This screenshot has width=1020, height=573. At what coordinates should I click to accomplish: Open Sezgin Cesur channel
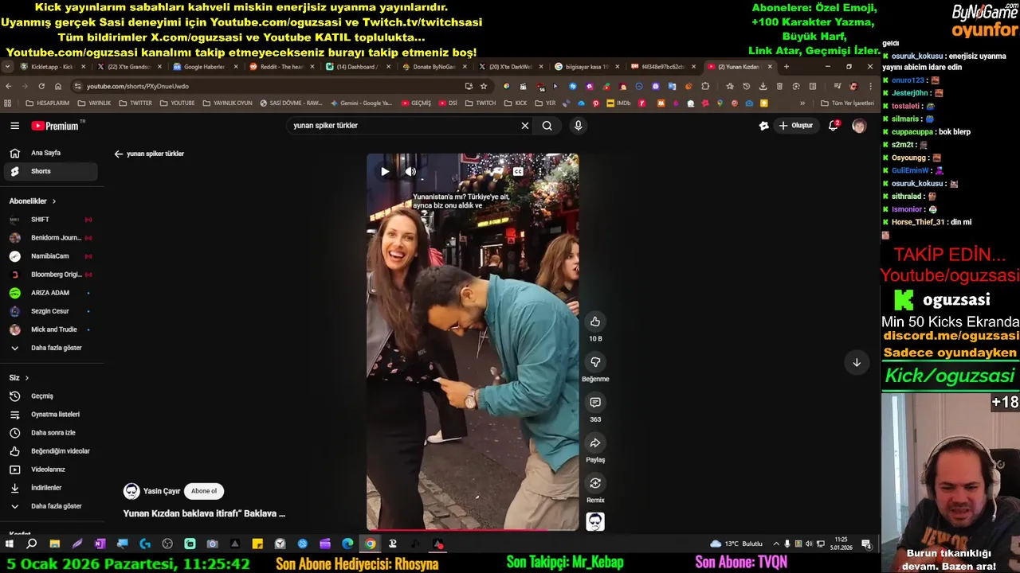52,311
